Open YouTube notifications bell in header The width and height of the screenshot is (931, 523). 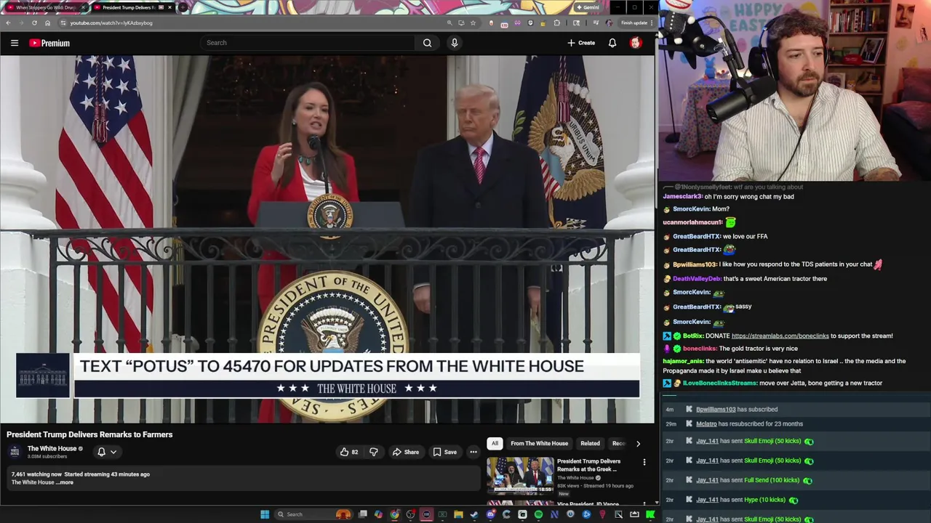point(612,43)
